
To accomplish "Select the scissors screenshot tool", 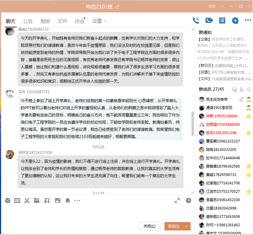I will pyautogui.click(x=27, y=200).
